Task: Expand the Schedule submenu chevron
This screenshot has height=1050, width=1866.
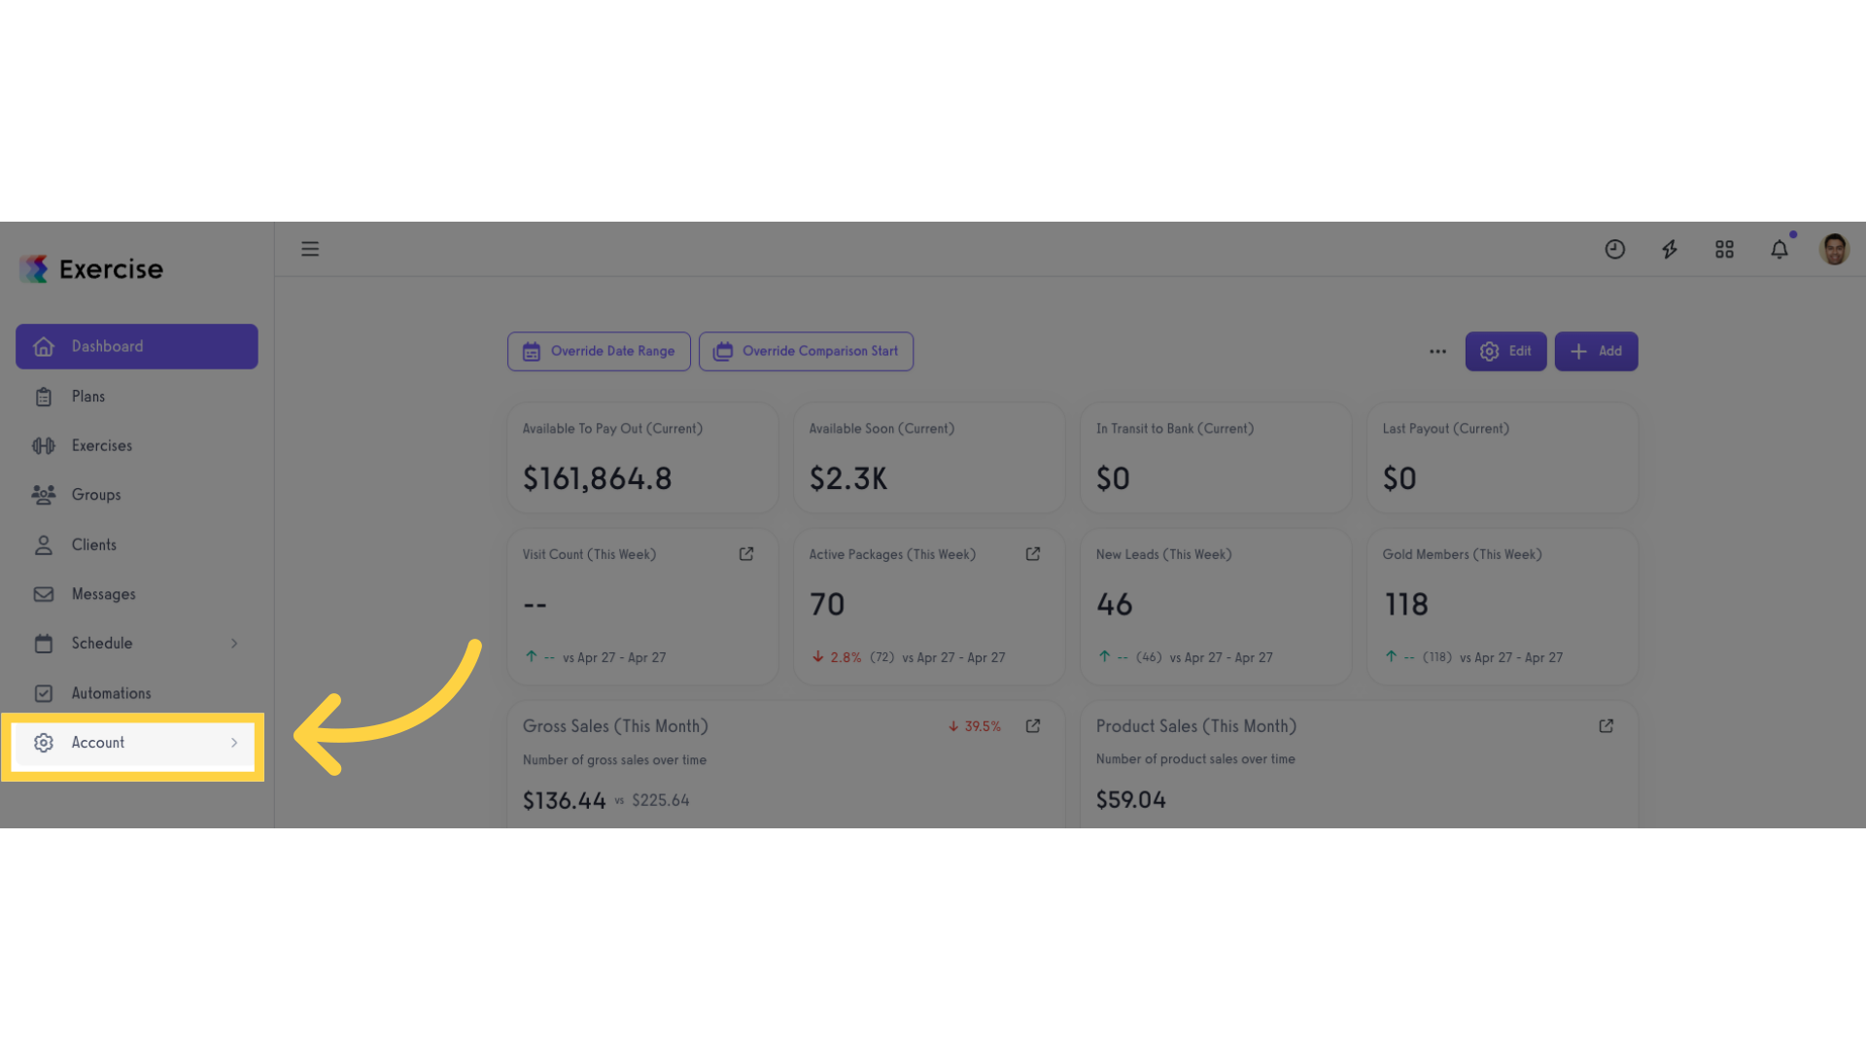Action: [234, 644]
